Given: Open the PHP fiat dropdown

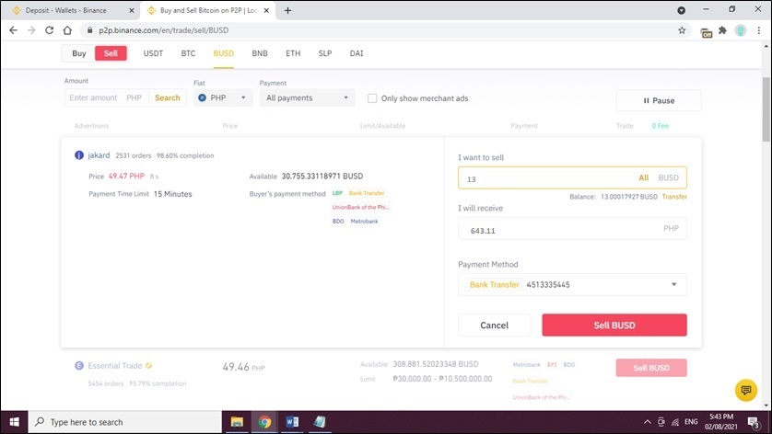Looking at the screenshot, I should pyautogui.click(x=223, y=97).
